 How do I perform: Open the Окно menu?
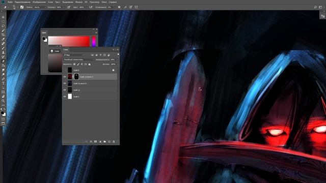(104, 2)
